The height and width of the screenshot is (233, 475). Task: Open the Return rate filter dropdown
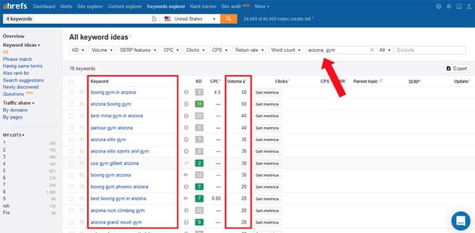pyautogui.click(x=249, y=50)
